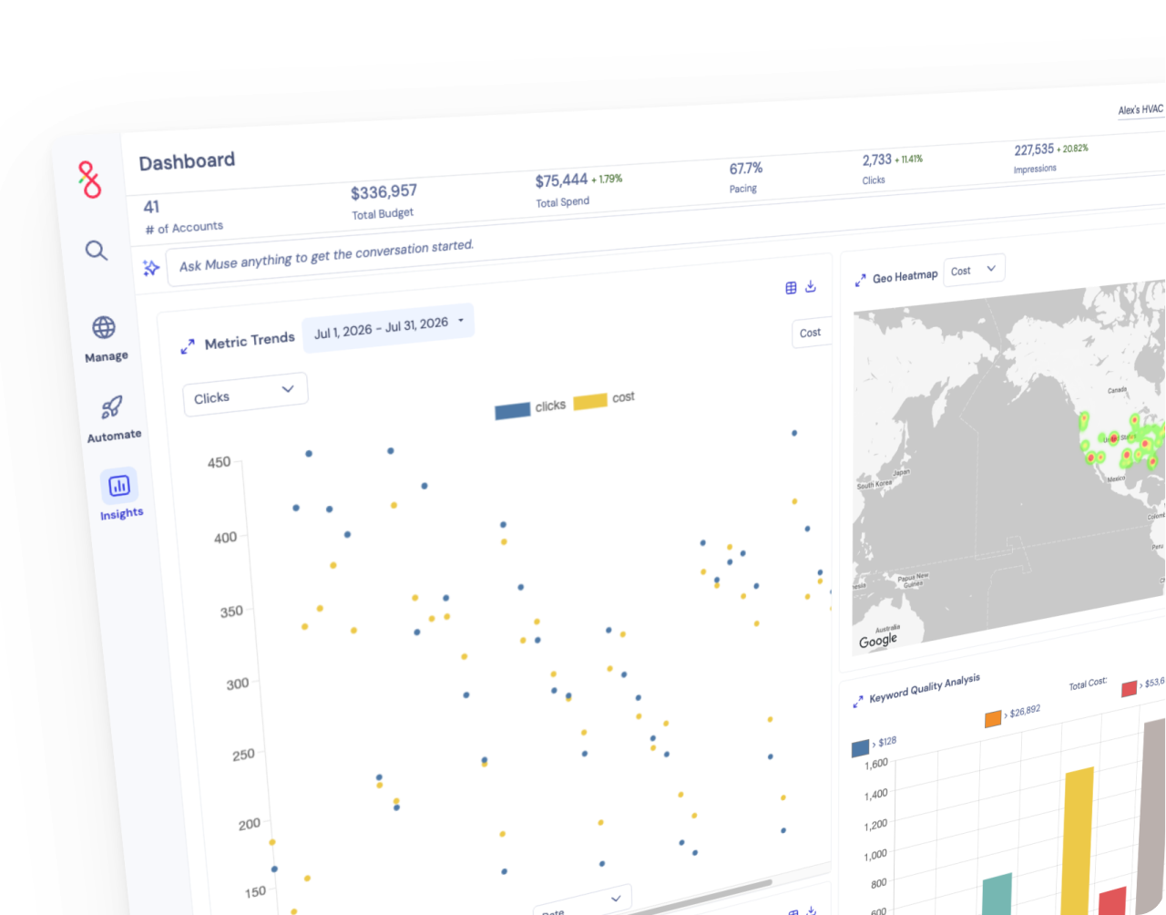
Task: Click the 41 # of Accounts value
Action: click(151, 207)
